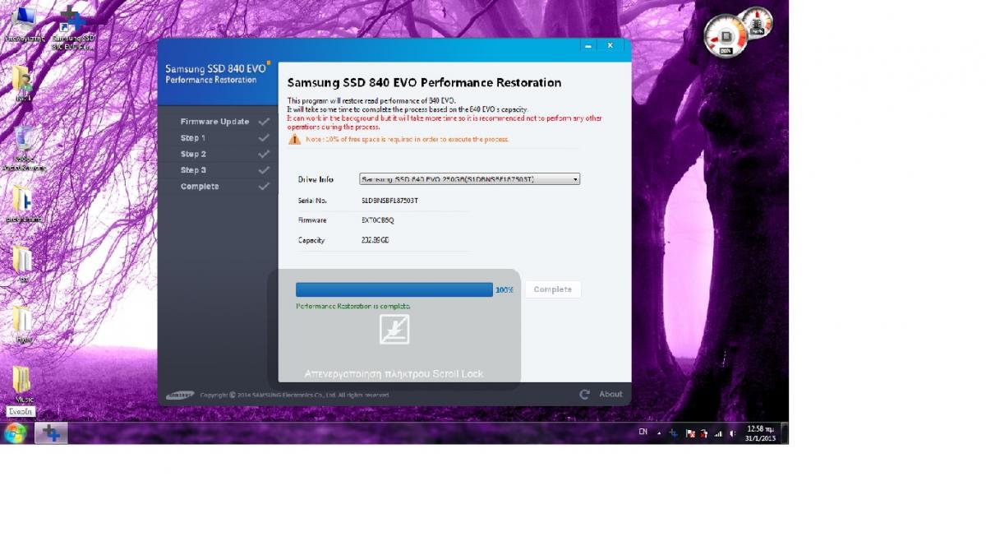Click the Step 1 checkmark
Image resolution: width=986 pixels, height=555 pixels.
click(x=264, y=138)
